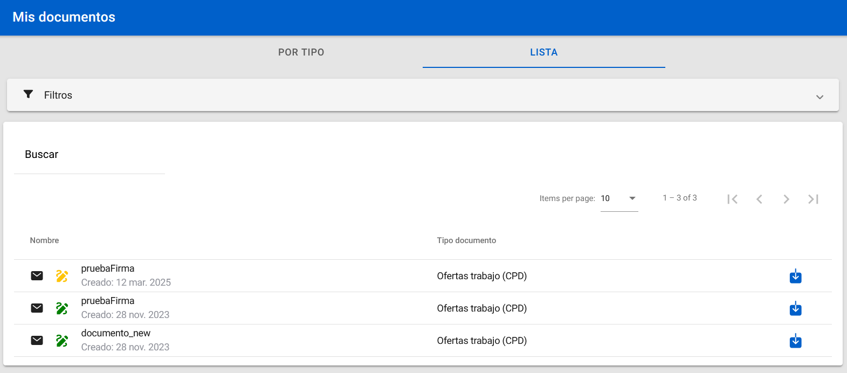Screen dimensions: 847x373
Task: Download the pruebaFirma document from 28 nov. 2023
Action: click(x=795, y=309)
